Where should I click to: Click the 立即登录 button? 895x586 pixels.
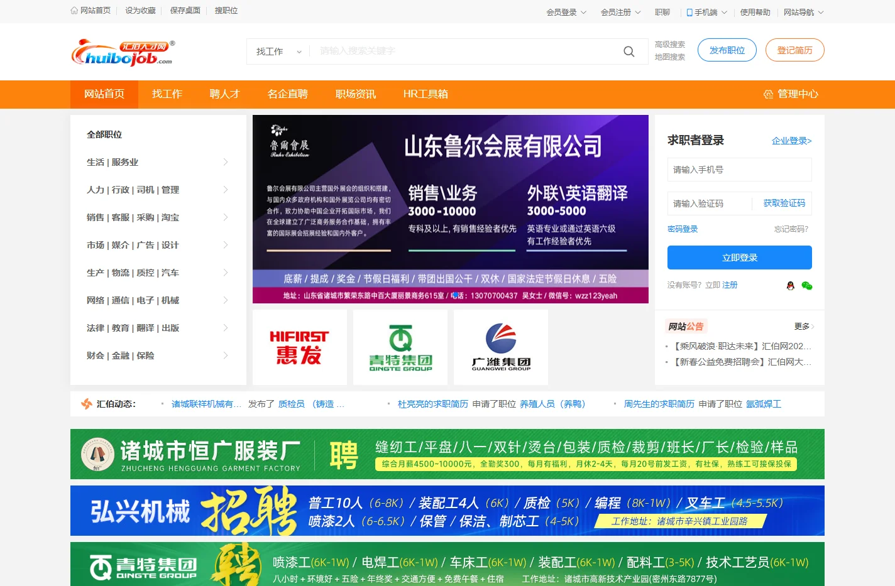(740, 258)
